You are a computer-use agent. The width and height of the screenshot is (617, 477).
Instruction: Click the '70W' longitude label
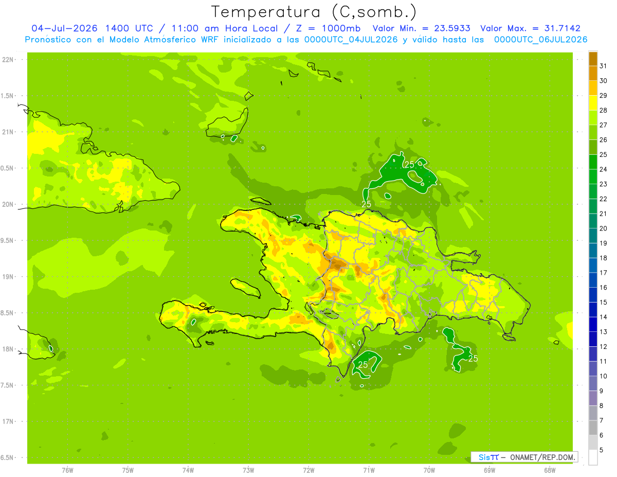(429, 470)
